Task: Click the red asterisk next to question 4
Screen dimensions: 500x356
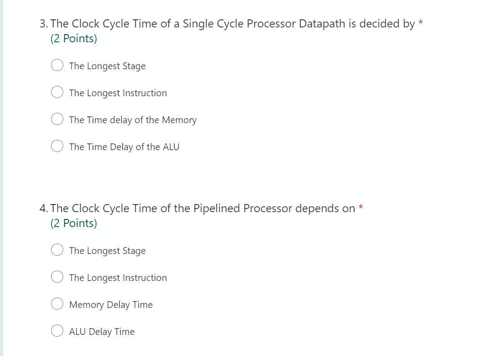Action: 361,207
